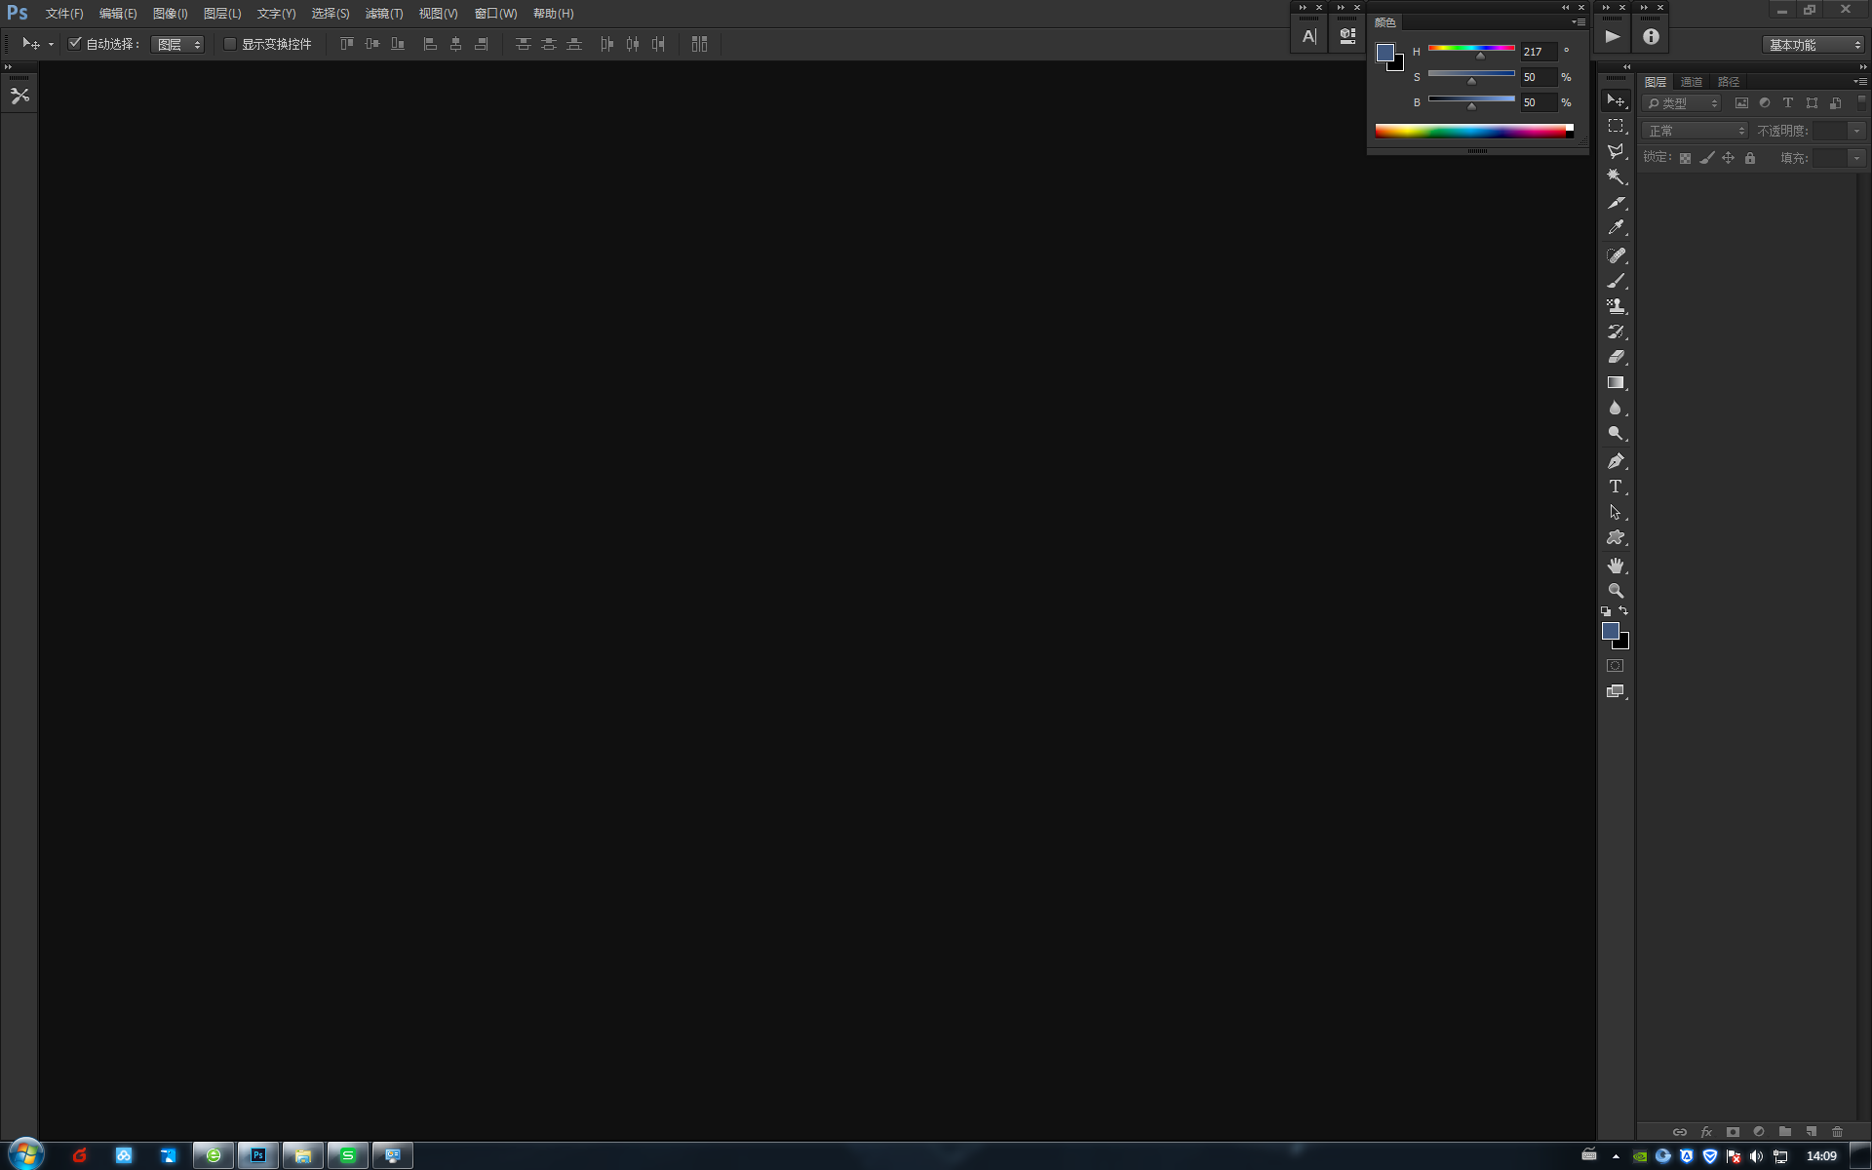The height and width of the screenshot is (1170, 1872).
Task: Change the screen mode
Action: [1616, 691]
